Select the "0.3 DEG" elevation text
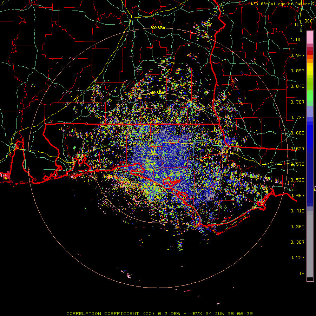 click(169, 314)
